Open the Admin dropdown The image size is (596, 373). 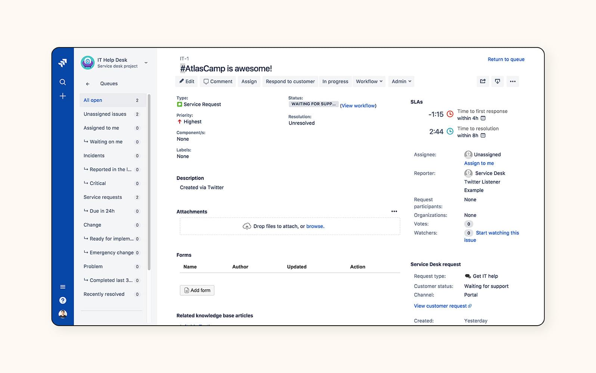(401, 81)
